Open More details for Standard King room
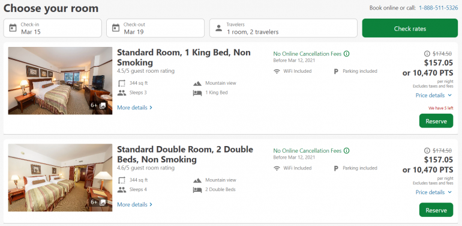Screen dimensions: 462x226 134,108
